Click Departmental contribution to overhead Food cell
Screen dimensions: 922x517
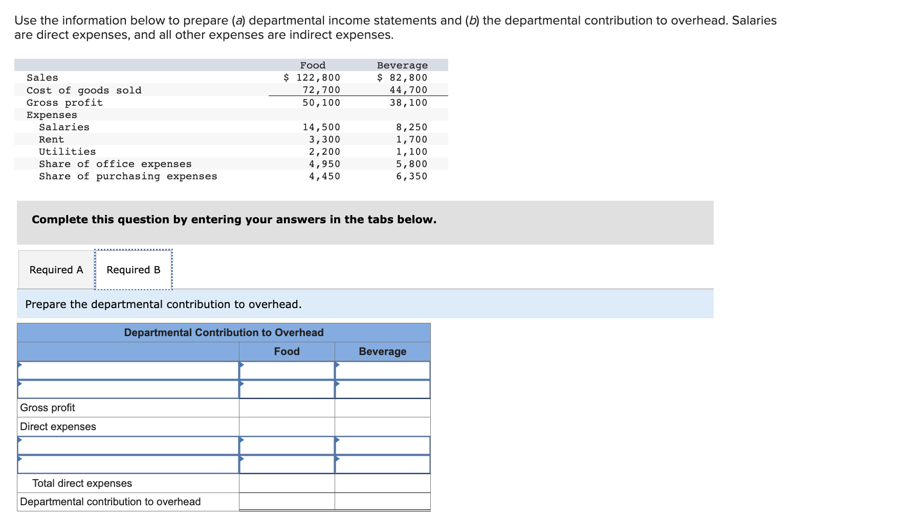(287, 502)
